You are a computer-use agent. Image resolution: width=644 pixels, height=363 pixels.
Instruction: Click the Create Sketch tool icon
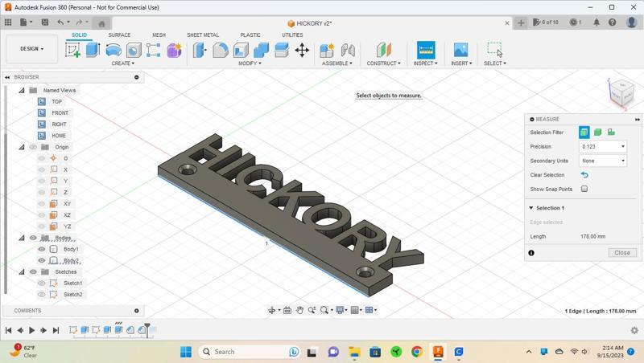click(72, 50)
